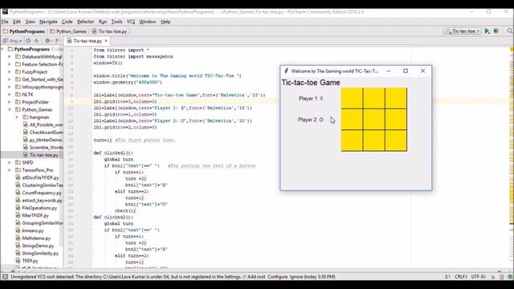514x289 pixels.
Task: Click Tic-tac-toe.py breadcrumb in navigation bar
Action: [109, 31]
